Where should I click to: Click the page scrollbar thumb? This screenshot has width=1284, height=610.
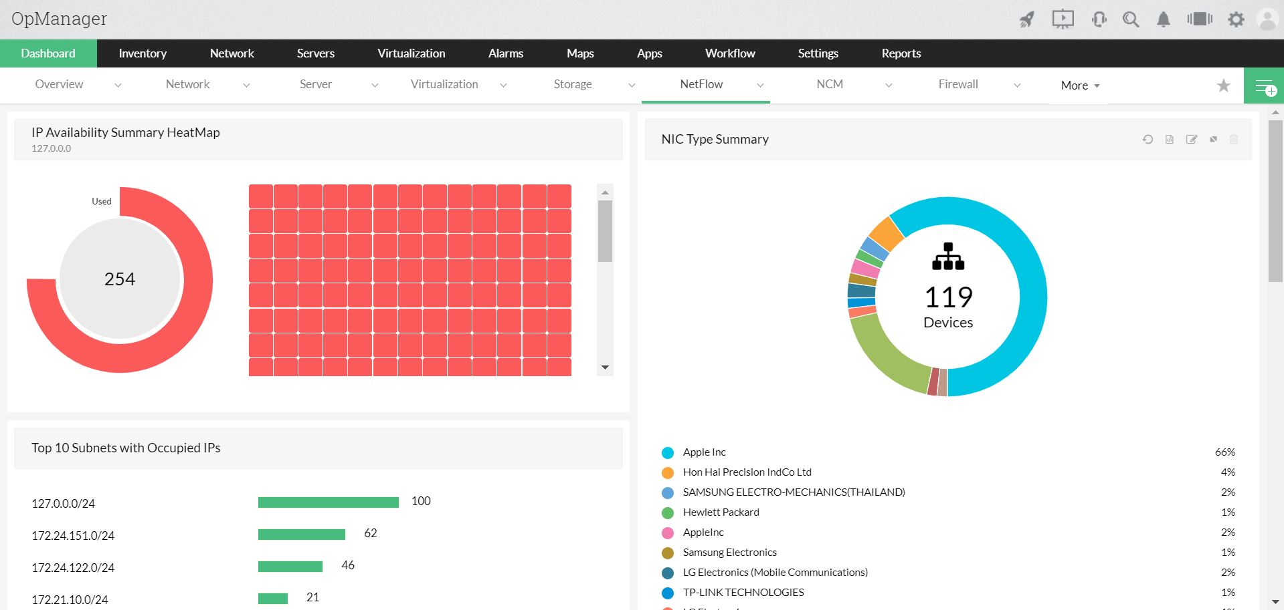coord(1276,200)
